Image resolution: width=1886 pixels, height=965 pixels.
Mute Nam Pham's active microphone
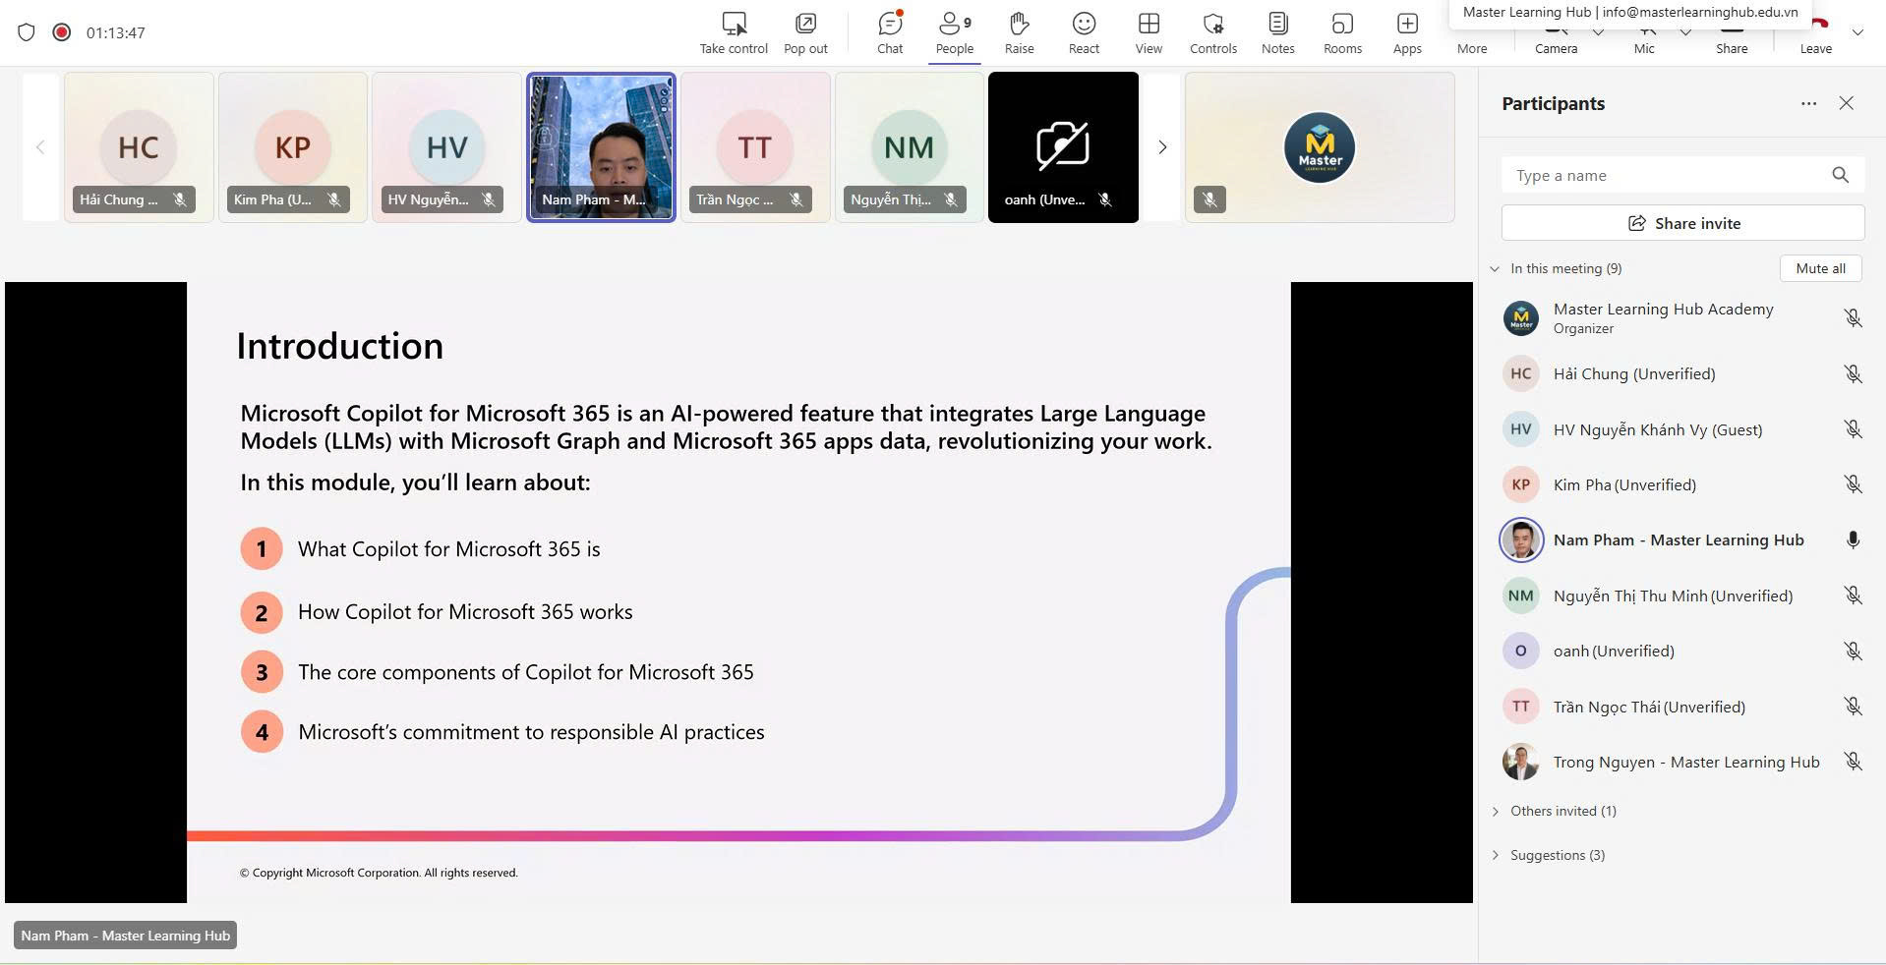tap(1853, 540)
